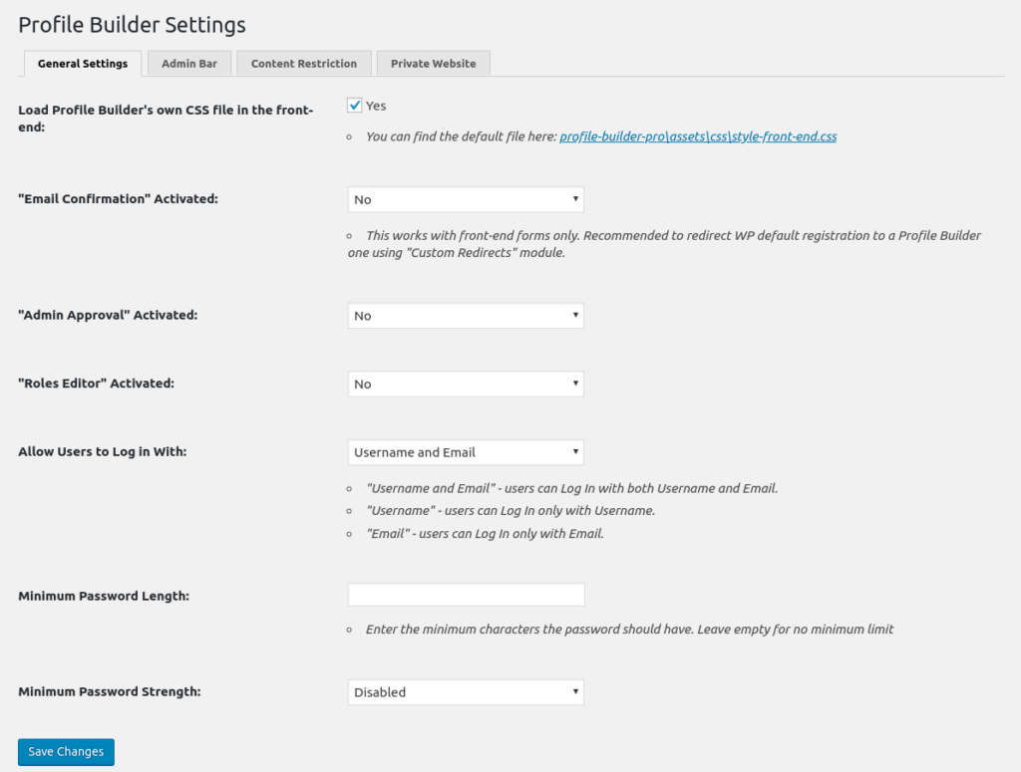Viewport: 1021px width, 772px height.
Task: Open the style-front-end.css file link
Action: 698,136
